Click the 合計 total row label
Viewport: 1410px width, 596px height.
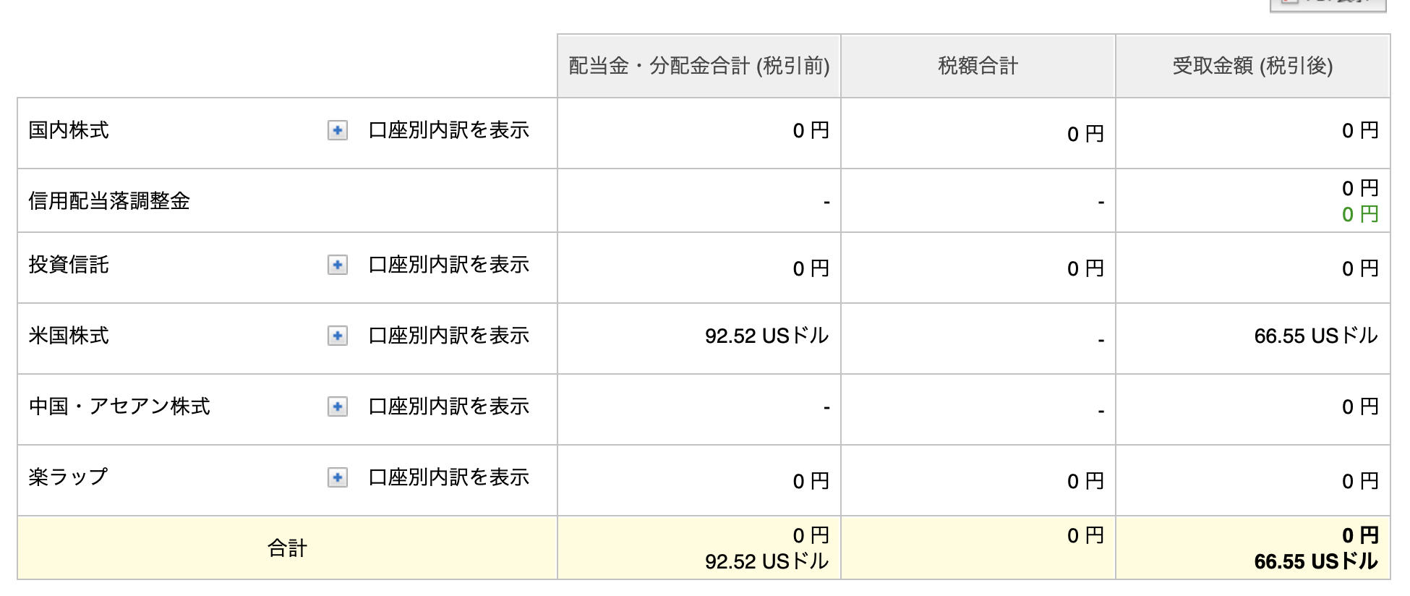288,548
